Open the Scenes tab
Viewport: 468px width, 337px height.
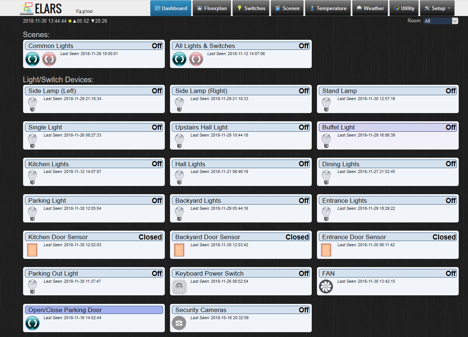(287, 8)
